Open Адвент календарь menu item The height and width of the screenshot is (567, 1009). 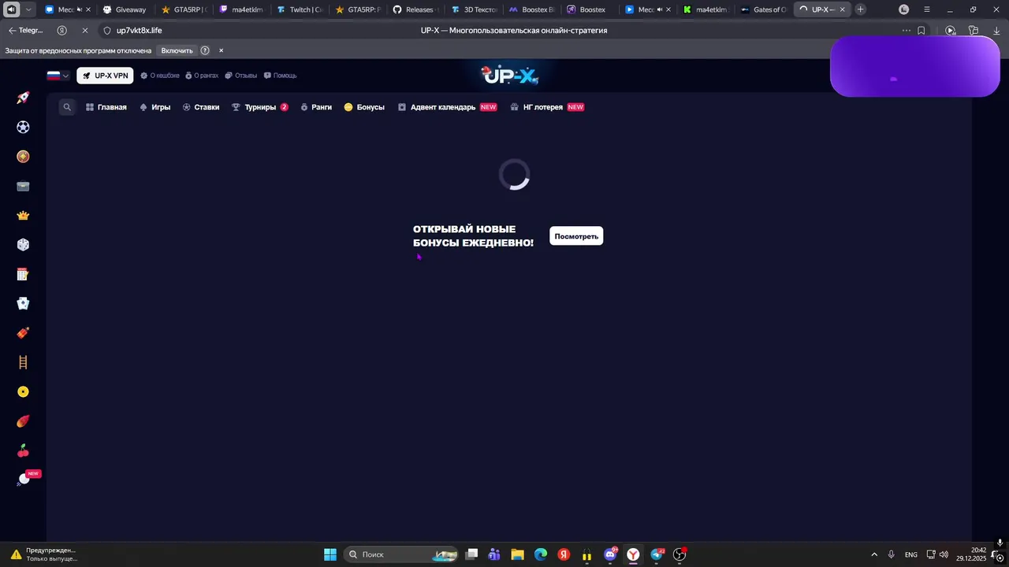[447, 107]
